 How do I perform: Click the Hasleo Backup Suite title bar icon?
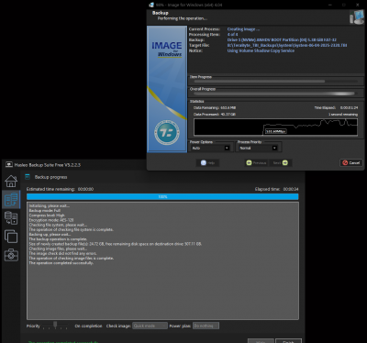(x=9, y=165)
